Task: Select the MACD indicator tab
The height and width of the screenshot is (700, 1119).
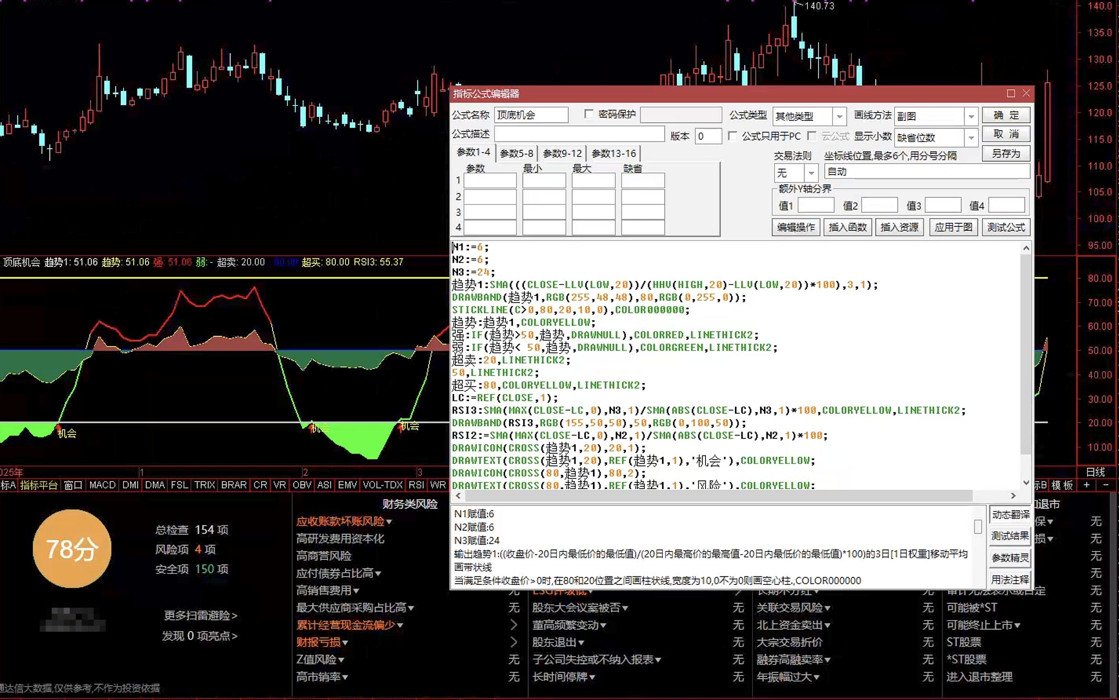Action: (x=102, y=485)
